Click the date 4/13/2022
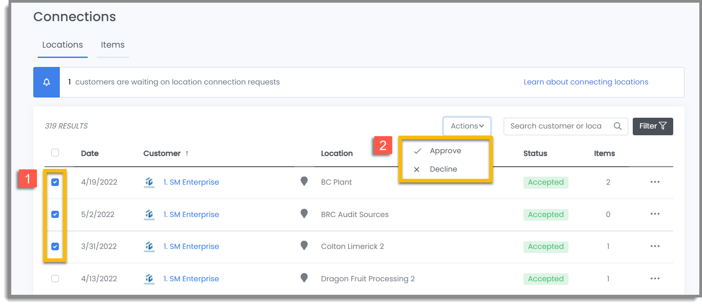 pos(99,279)
